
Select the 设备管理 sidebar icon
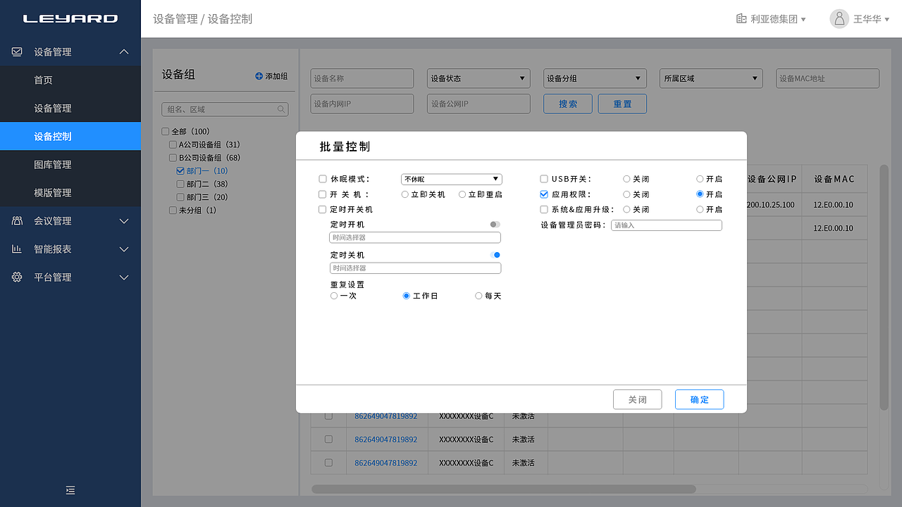pyautogui.click(x=16, y=51)
